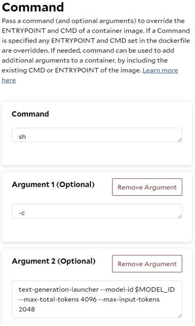Screen dimensions: 195x326
Task: Place cursor on "$MODEL_ID" in Argument 2
Action: click(155, 290)
